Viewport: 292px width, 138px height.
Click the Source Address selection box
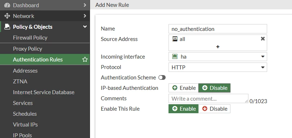click(218, 43)
